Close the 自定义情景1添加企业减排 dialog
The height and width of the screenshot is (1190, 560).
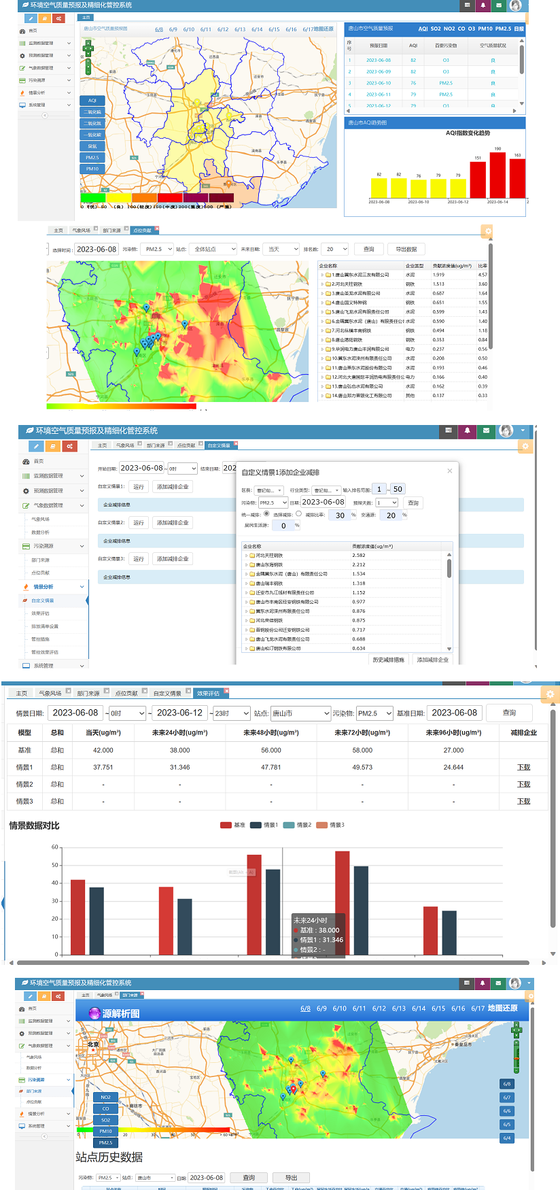pos(449,471)
